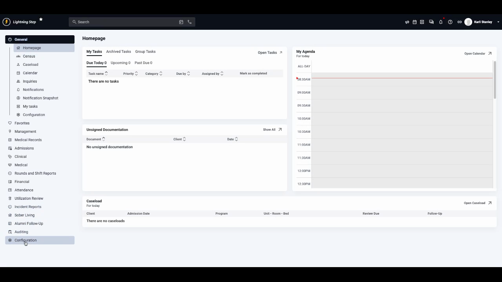
Task: Click the link icon in top bar
Action: (x=459, y=22)
